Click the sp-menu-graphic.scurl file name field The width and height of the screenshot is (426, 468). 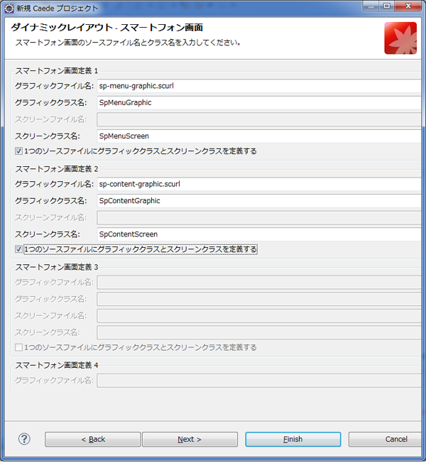point(260,86)
